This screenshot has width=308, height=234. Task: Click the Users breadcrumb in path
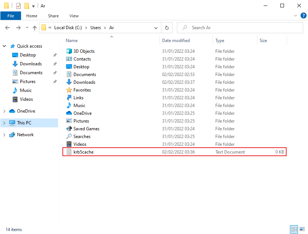coord(96,28)
